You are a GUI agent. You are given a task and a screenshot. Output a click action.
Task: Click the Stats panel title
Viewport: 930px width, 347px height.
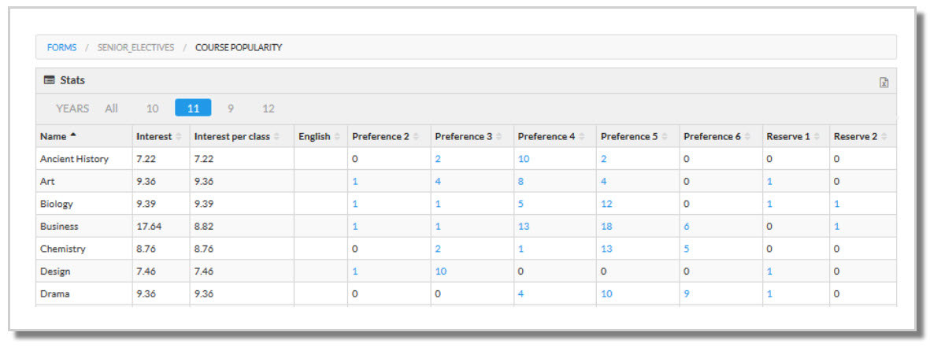[x=72, y=80]
